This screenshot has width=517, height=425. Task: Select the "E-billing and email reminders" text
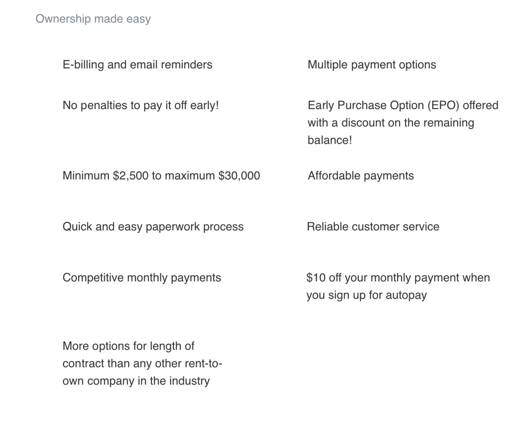point(137,65)
